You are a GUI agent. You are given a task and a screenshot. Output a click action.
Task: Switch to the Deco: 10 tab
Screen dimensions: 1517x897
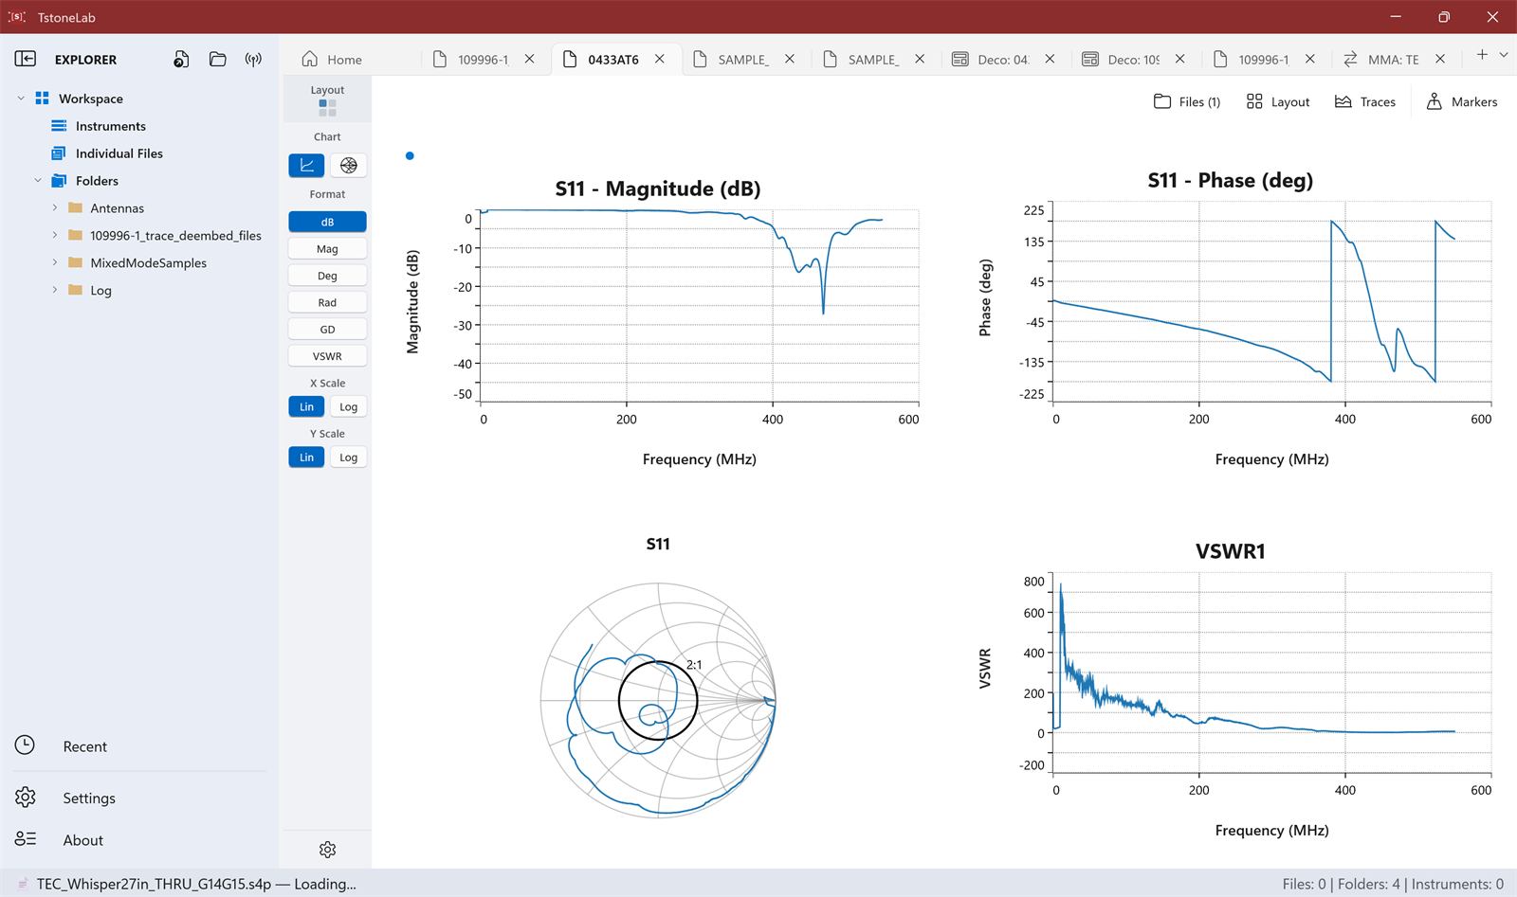point(1134,59)
